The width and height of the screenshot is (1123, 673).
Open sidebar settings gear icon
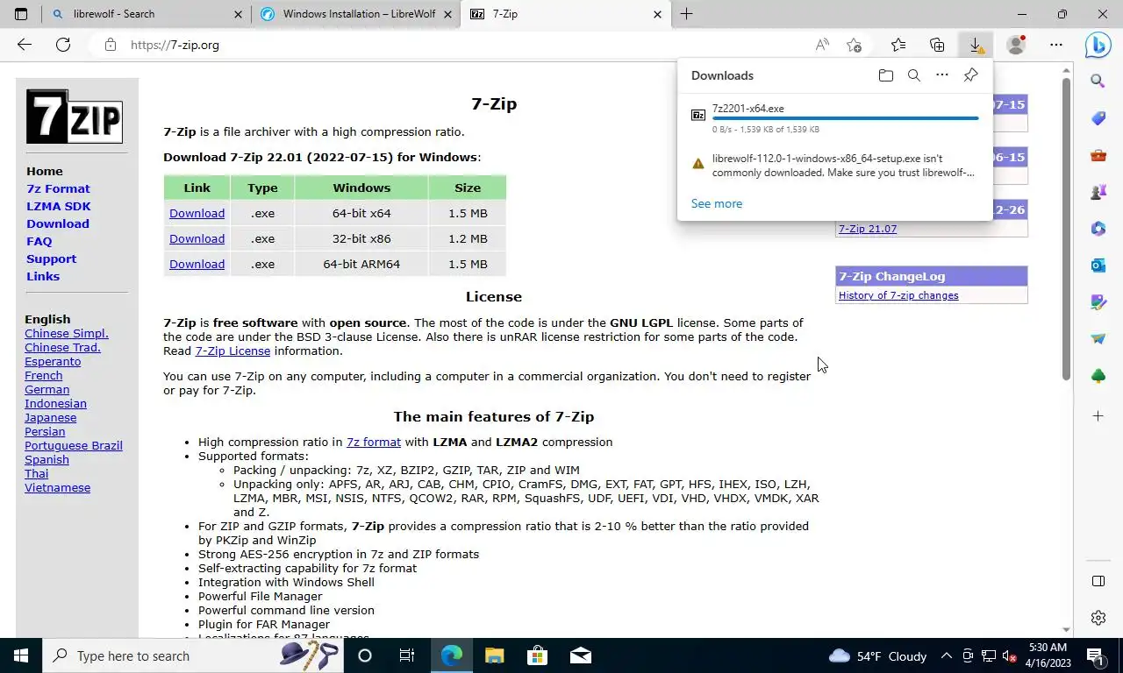click(1098, 618)
